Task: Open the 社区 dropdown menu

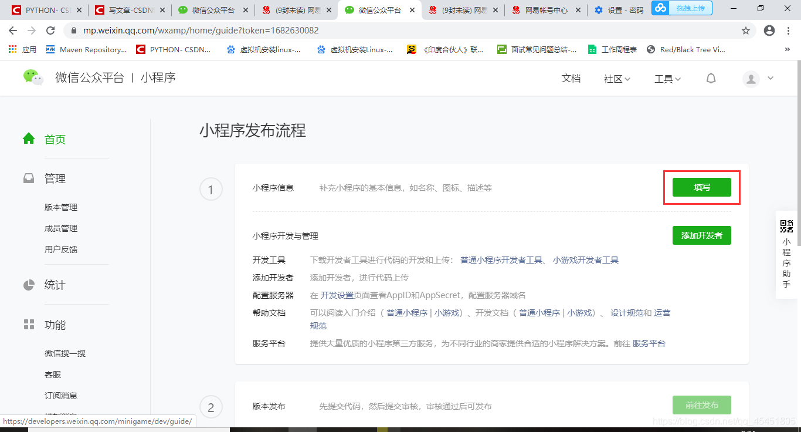Action: (x=617, y=79)
